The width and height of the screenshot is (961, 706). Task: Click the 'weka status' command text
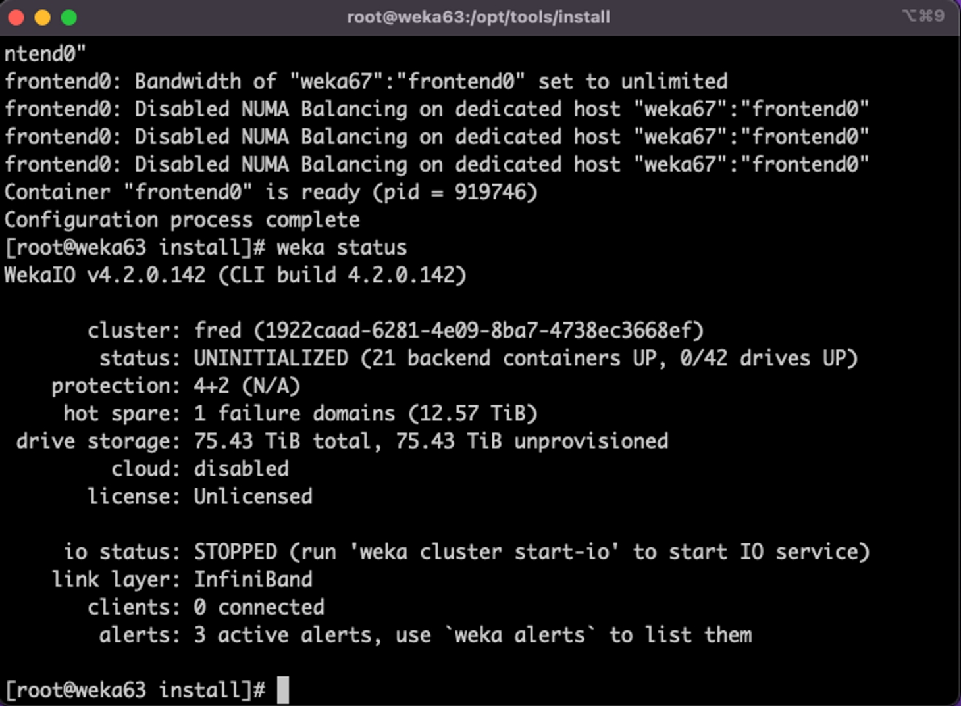(x=342, y=247)
